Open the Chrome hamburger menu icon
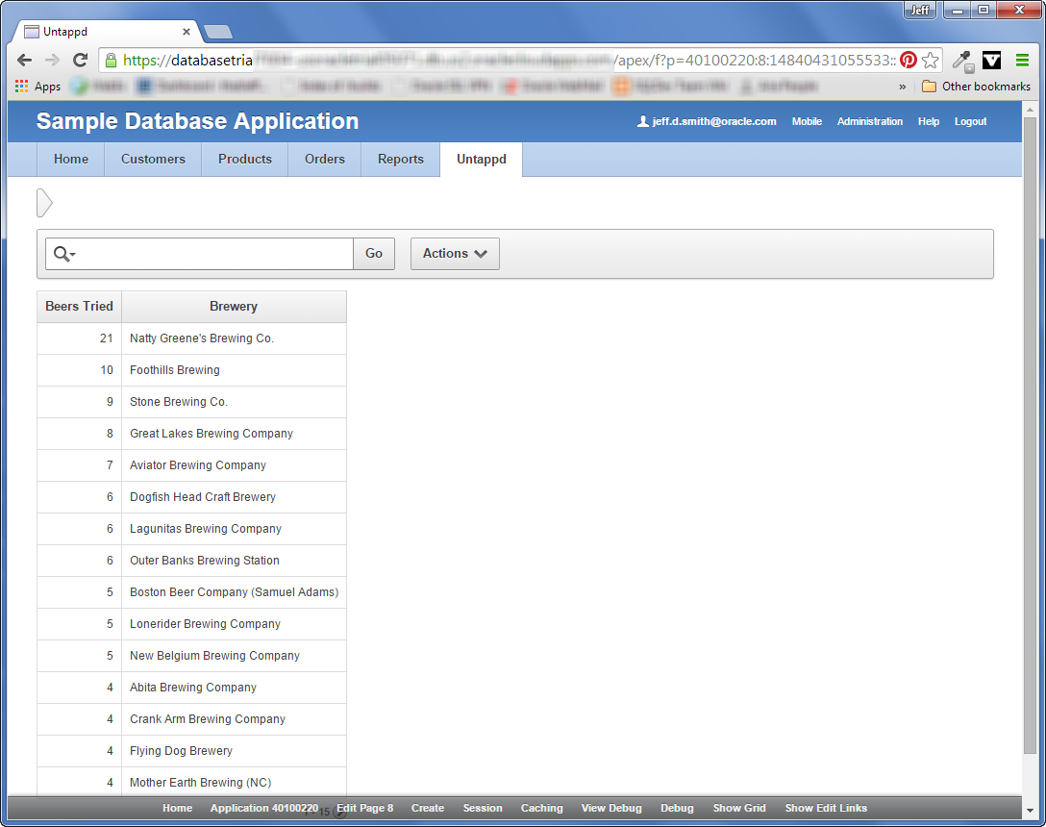The image size is (1046, 827). click(1022, 60)
